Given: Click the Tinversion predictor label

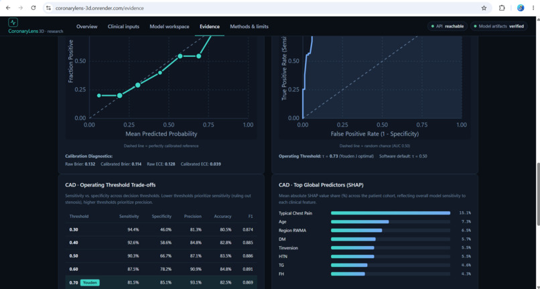Looking at the screenshot, I should point(288,248).
